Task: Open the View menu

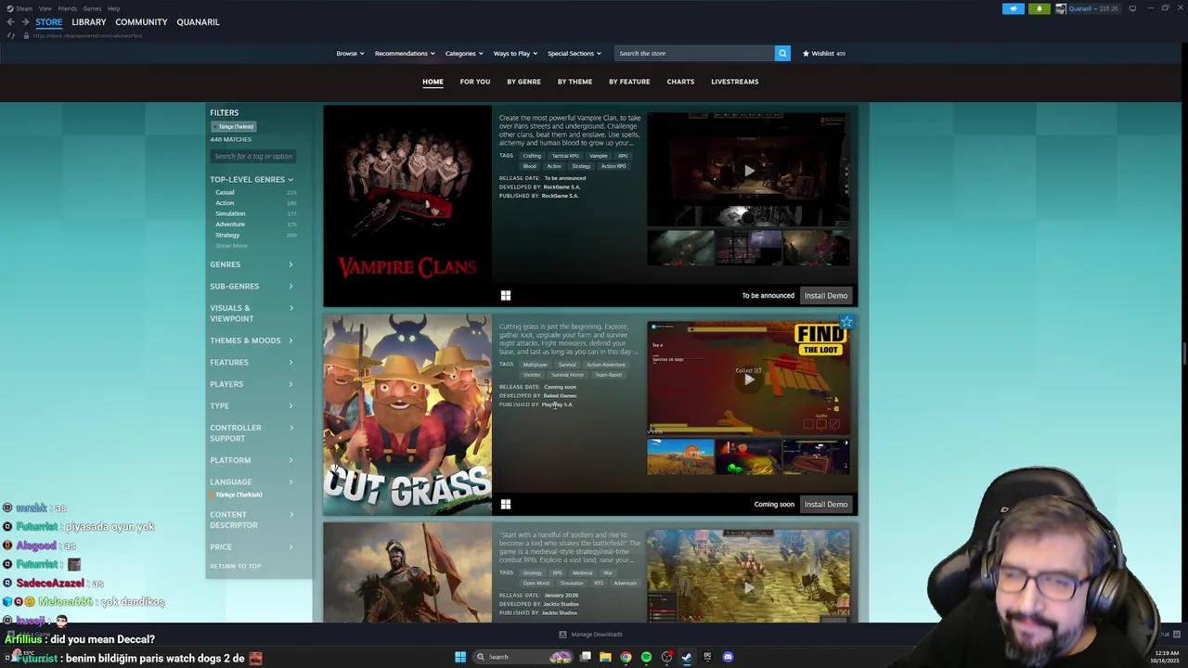Action: [x=45, y=8]
